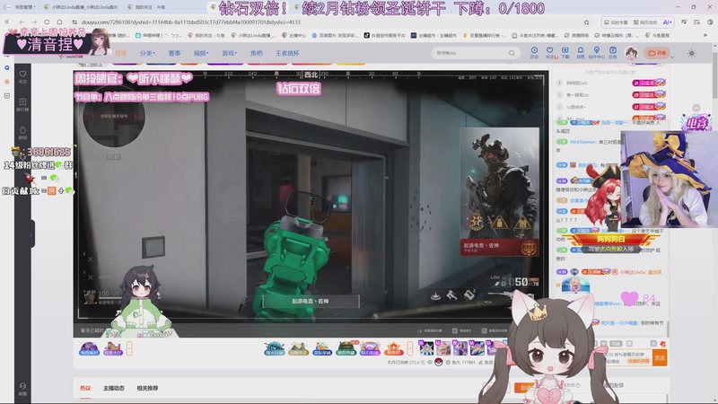The width and height of the screenshot is (718, 404).
Task: Open the 客服 headset icon in sidebar
Action: coord(22,389)
